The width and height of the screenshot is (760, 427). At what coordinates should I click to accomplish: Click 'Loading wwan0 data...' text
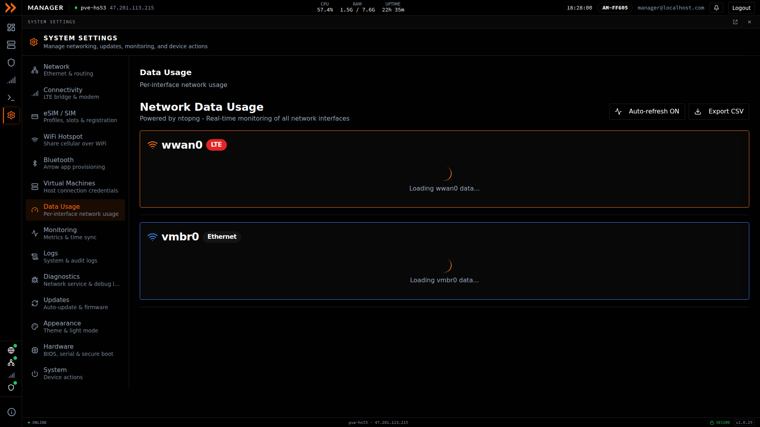coord(444,189)
